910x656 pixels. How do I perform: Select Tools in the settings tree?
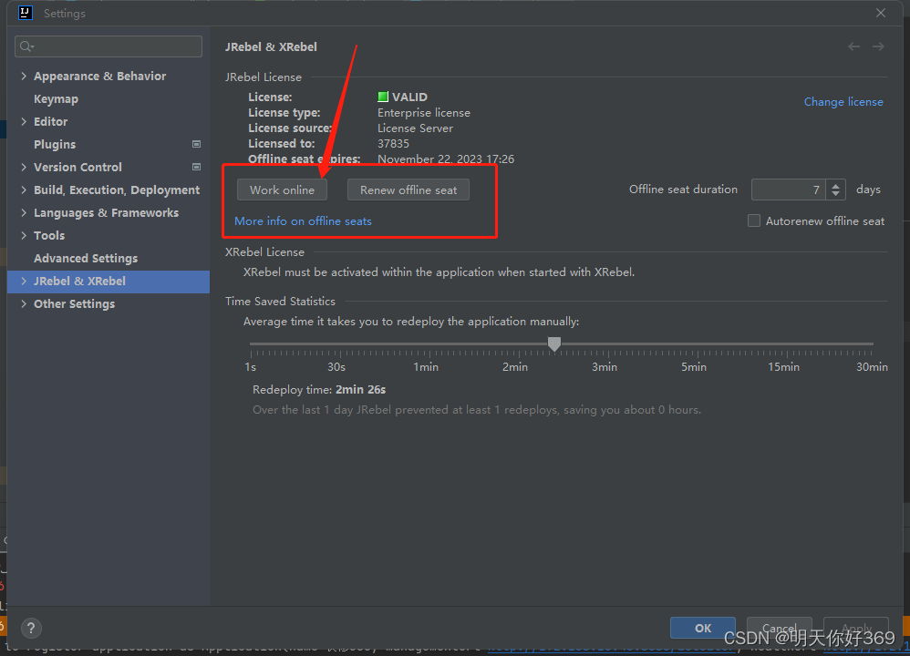(49, 235)
